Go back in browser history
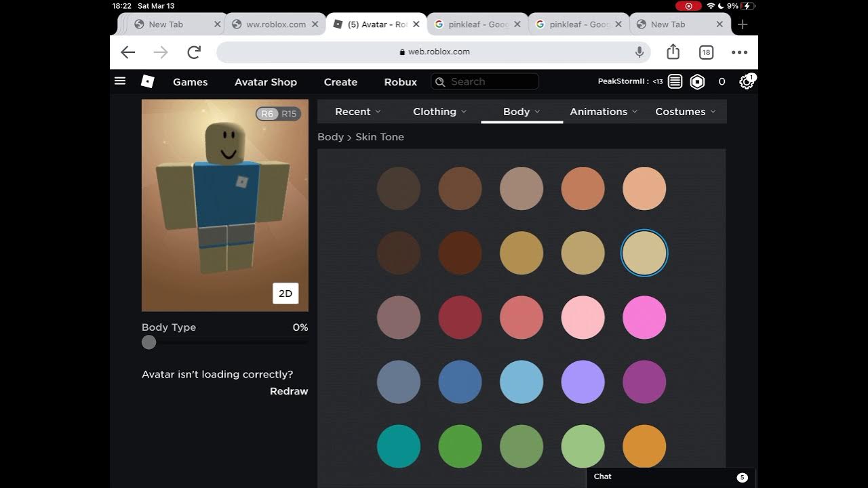Image resolution: width=868 pixels, height=488 pixels. [127, 52]
